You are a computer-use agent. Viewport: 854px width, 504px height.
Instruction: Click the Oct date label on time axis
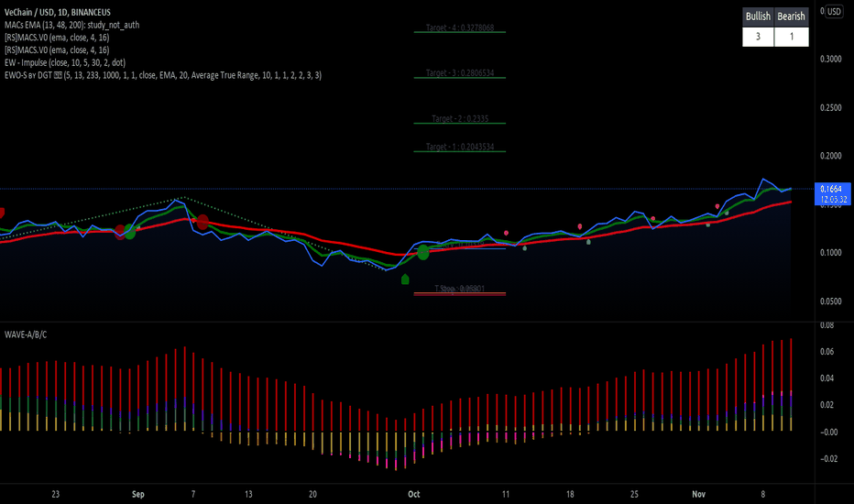[414, 494]
